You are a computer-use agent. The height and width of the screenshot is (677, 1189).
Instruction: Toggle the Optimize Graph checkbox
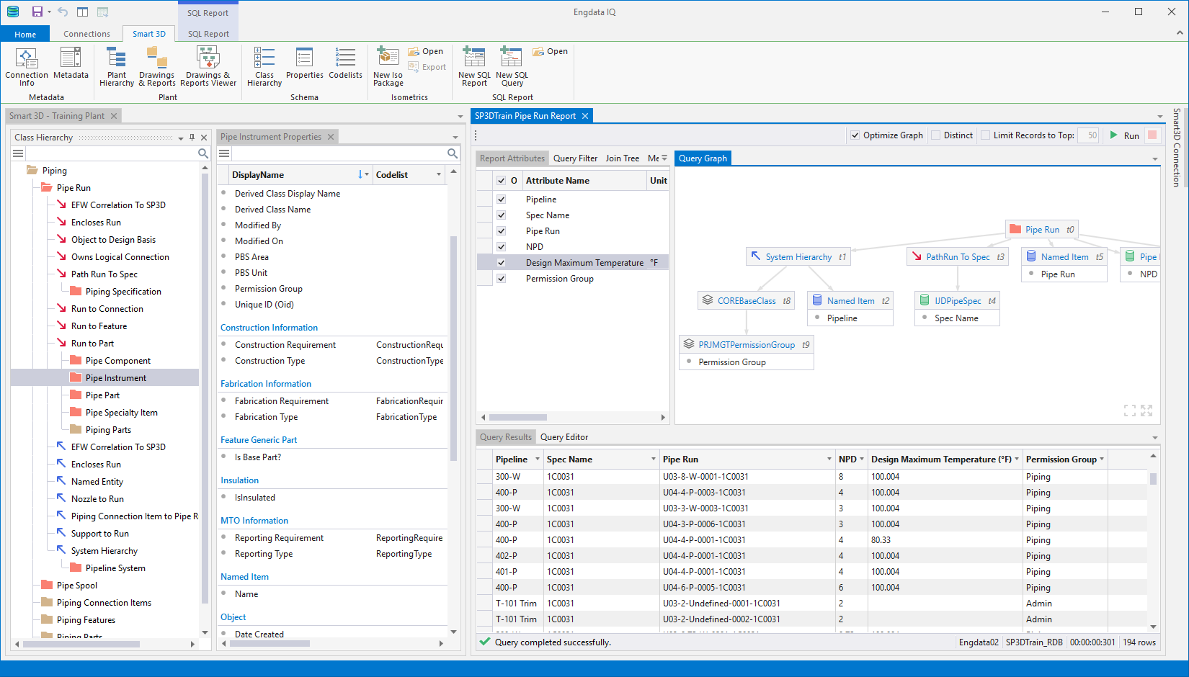point(855,135)
